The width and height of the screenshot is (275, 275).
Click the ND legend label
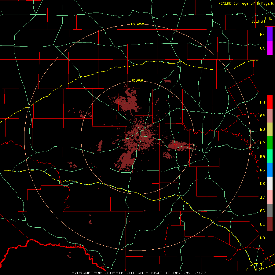pos(262,238)
